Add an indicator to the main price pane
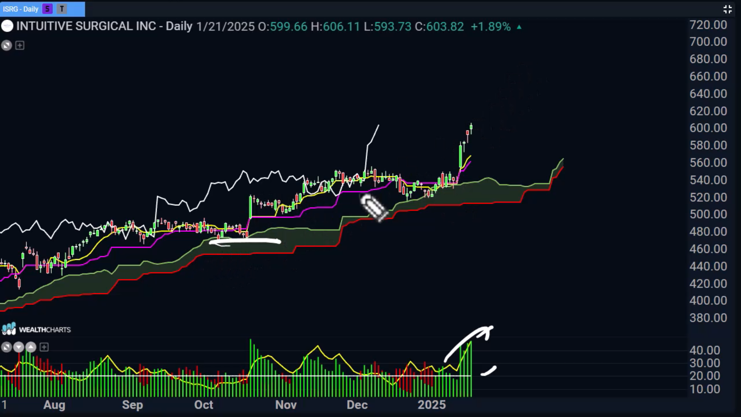741x417 pixels. [20, 46]
